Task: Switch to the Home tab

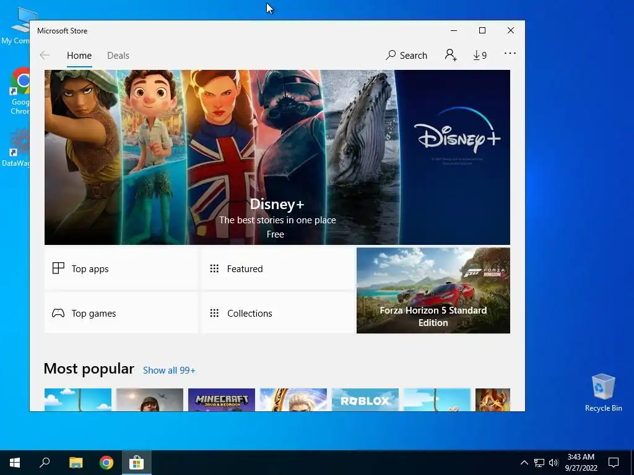Action: tap(79, 55)
